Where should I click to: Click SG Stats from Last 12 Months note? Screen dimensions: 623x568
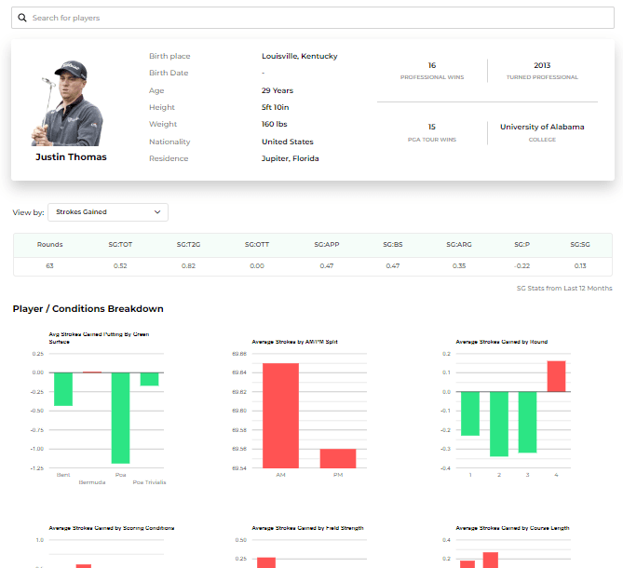(564, 288)
